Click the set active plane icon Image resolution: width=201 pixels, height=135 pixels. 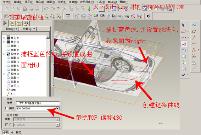pyautogui.click(x=183, y=31)
